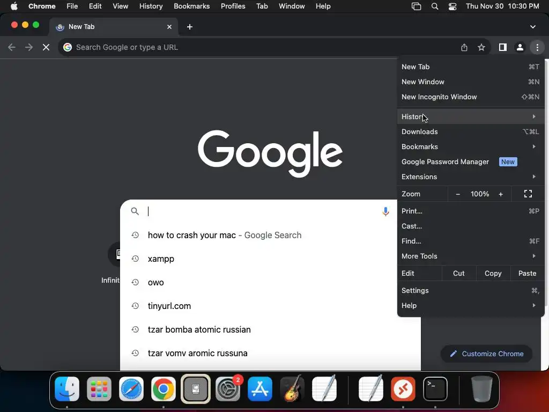Viewport: 549px width, 412px height.
Task: Open Finder from the dock
Action: (x=67, y=389)
